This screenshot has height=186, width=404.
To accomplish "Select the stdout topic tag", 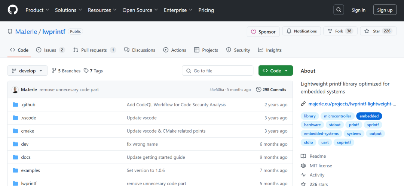I will point(335,125).
